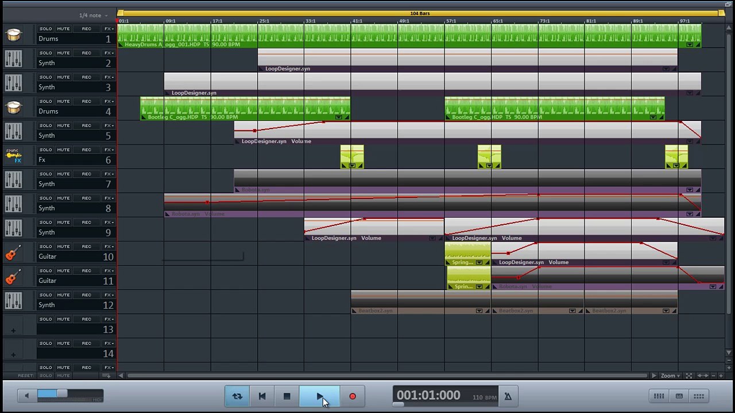
Task: Add an instrument to empty track 14
Action: (x=13, y=354)
